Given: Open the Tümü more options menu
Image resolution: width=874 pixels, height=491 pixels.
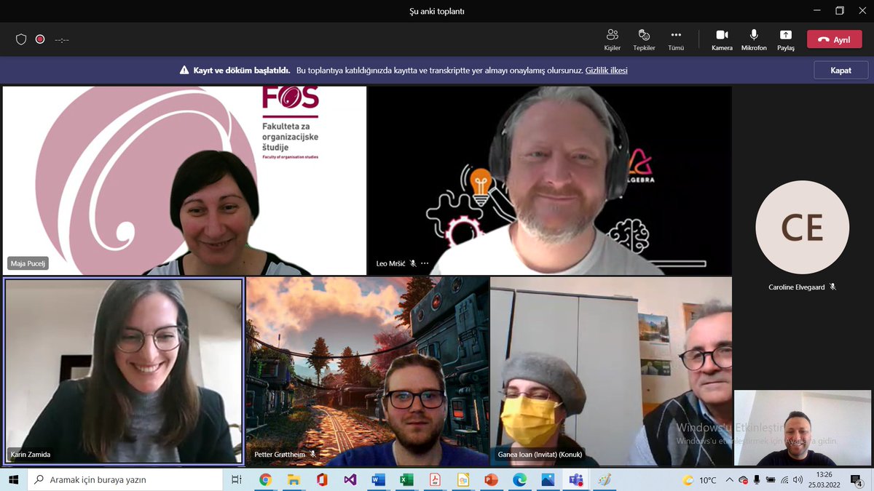Looking at the screenshot, I should point(676,40).
